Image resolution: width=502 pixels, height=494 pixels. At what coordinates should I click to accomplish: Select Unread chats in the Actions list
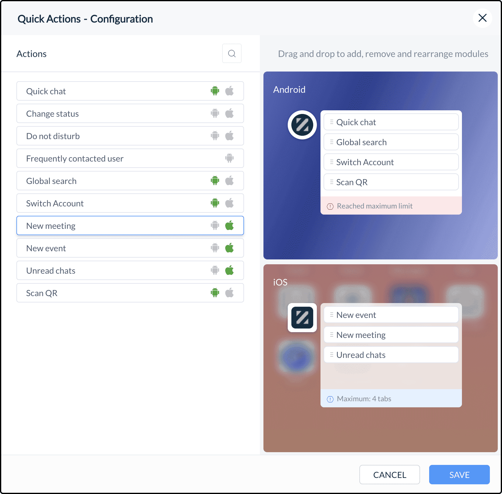click(130, 270)
